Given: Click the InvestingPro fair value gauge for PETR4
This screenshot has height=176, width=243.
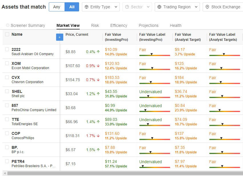Looking at the screenshot, I should [x=155, y=167].
